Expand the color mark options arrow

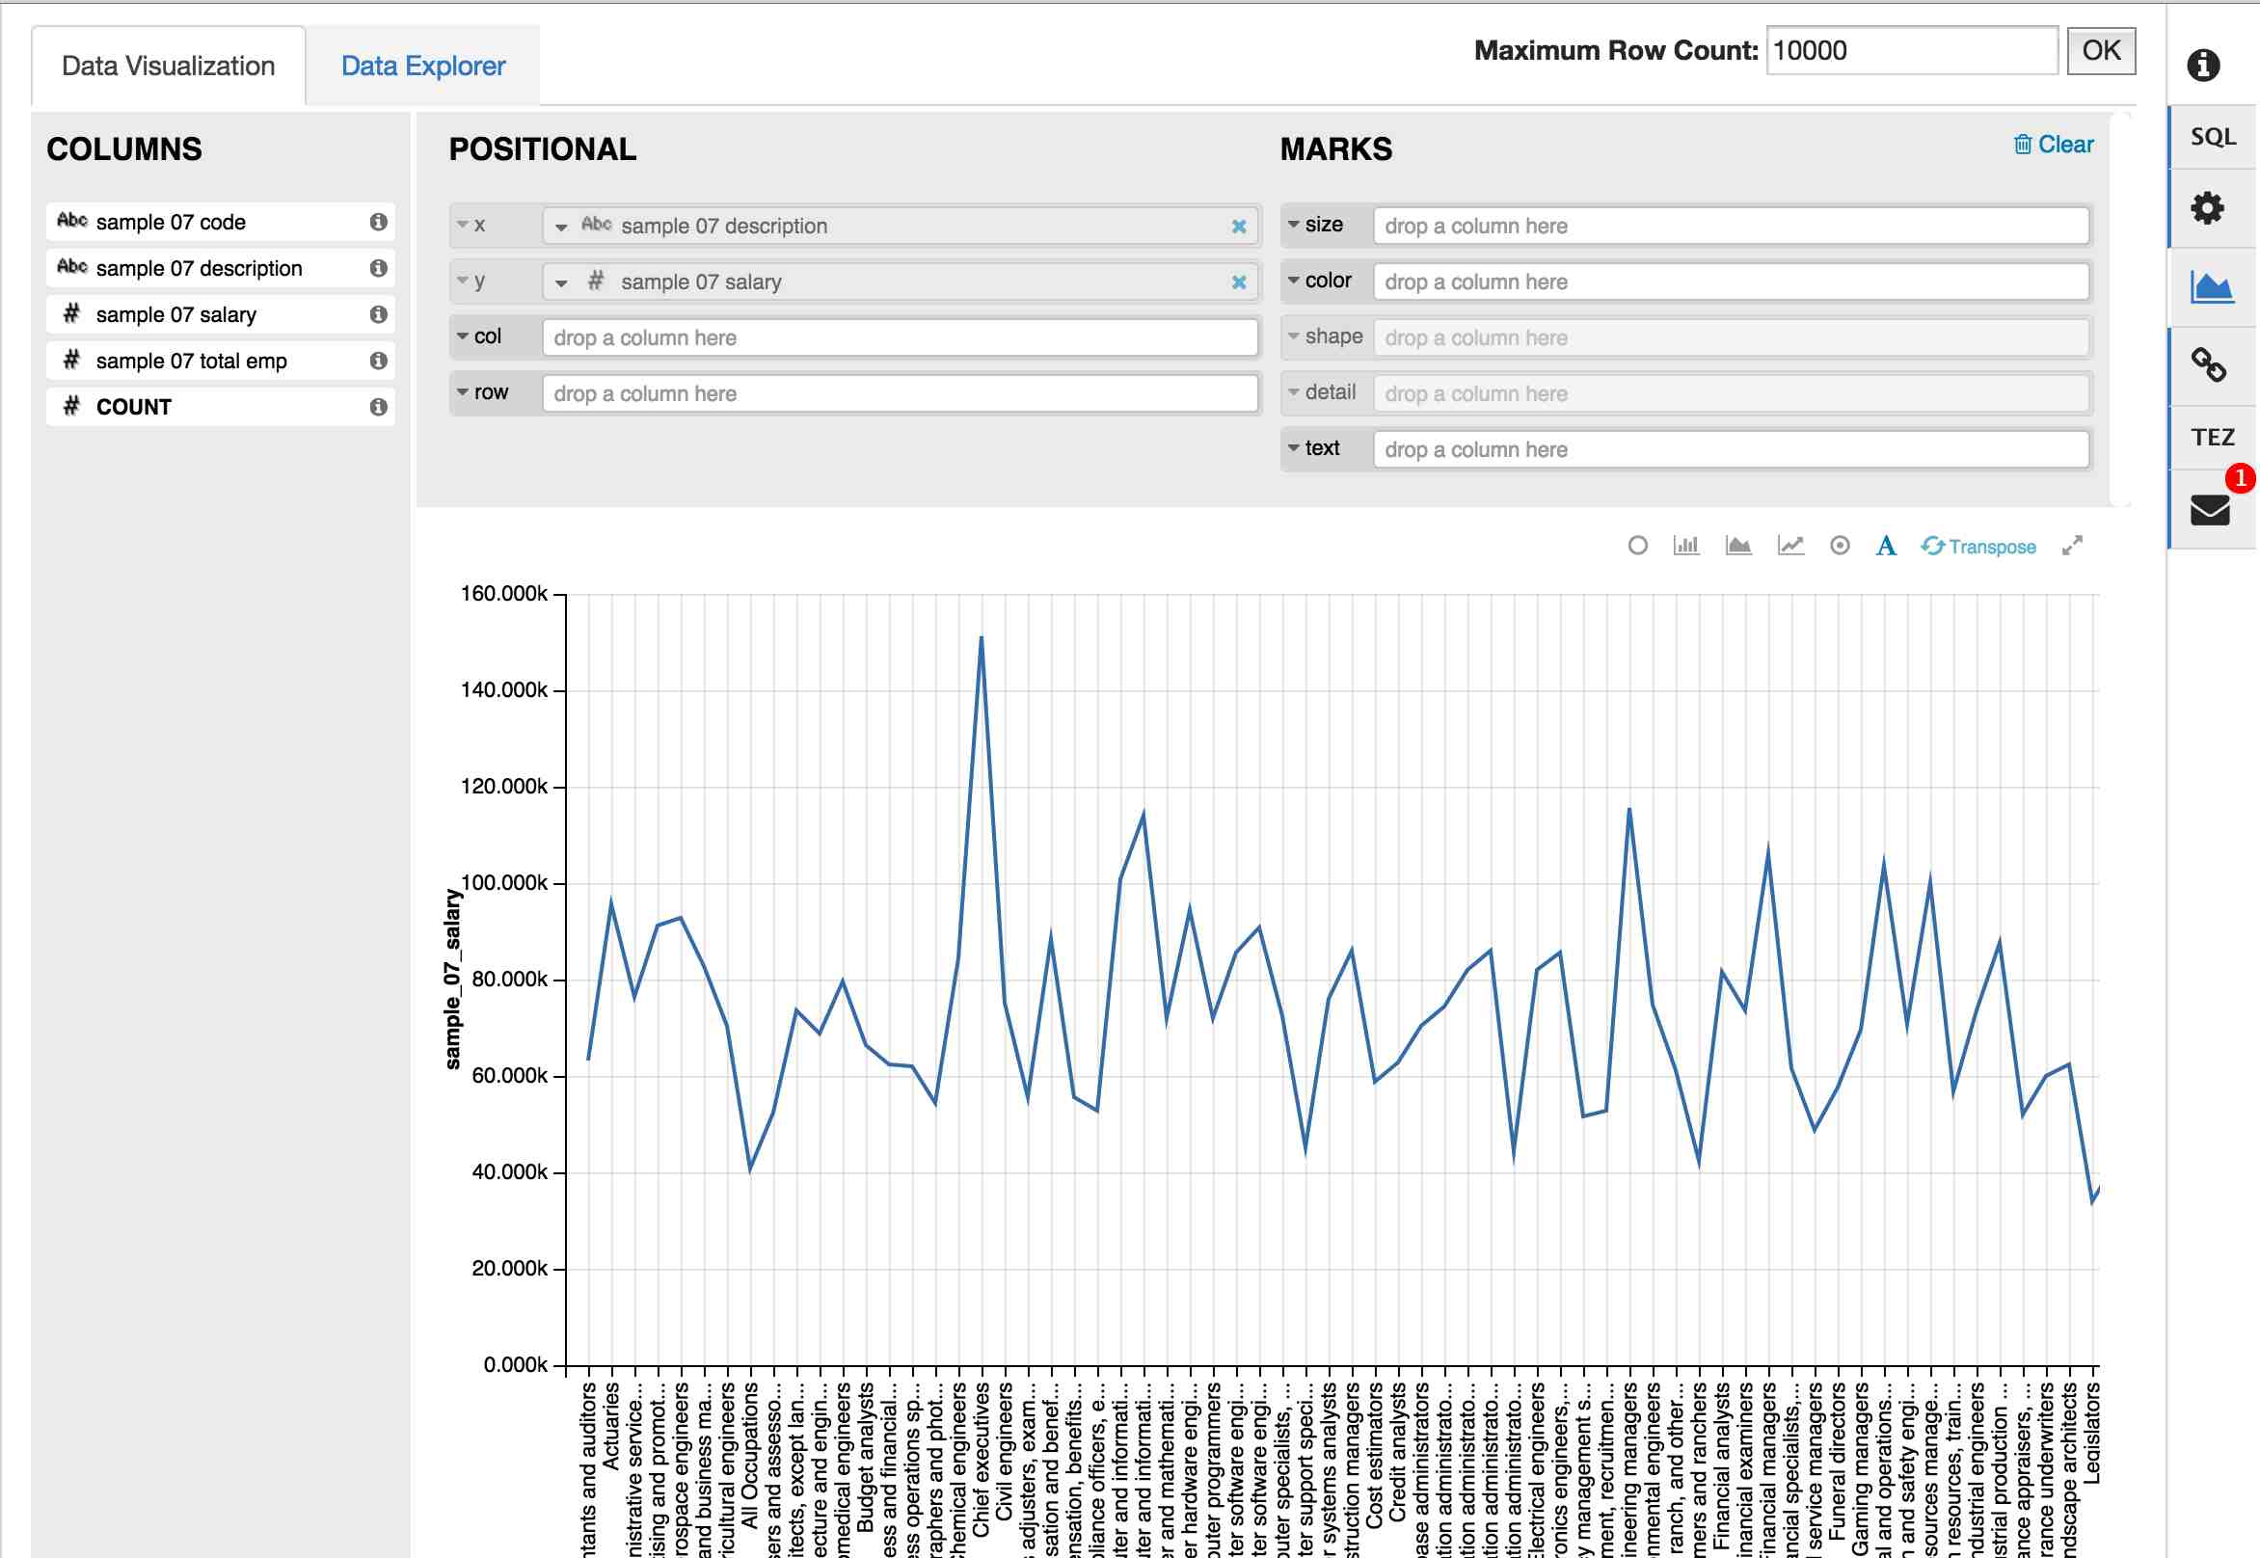(1294, 281)
